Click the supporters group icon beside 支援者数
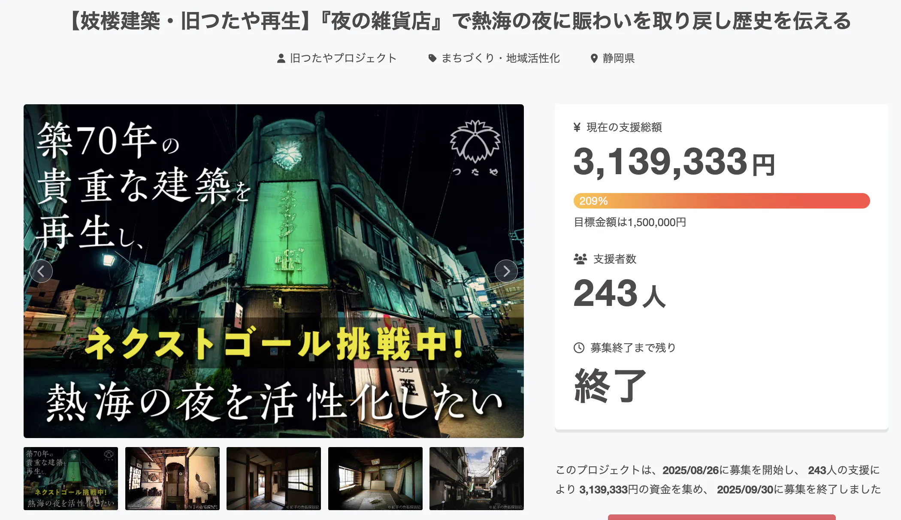Image resolution: width=901 pixels, height=520 pixels. pos(580,259)
